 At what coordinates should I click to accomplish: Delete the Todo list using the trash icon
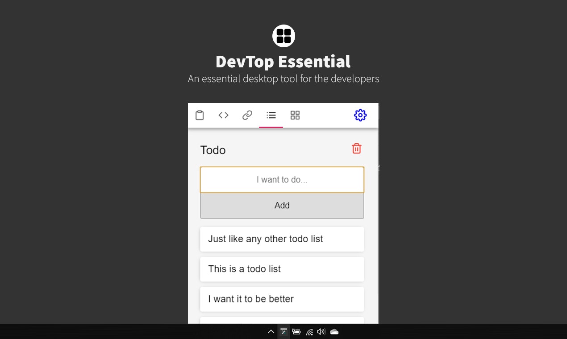pos(356,149)
